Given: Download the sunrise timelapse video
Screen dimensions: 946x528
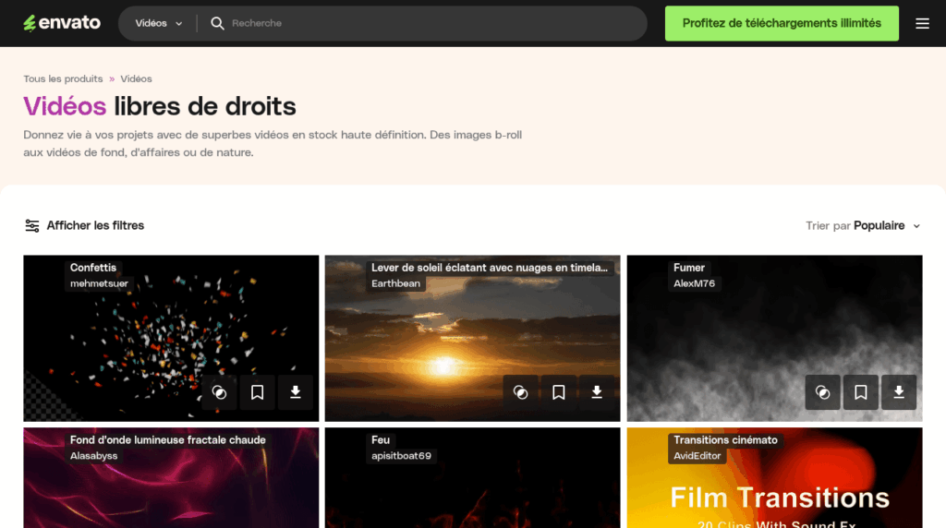Looking at the screenshot, I should click(x=597, y=392).
